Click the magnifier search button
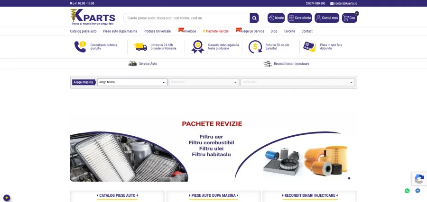 (254, 18)
